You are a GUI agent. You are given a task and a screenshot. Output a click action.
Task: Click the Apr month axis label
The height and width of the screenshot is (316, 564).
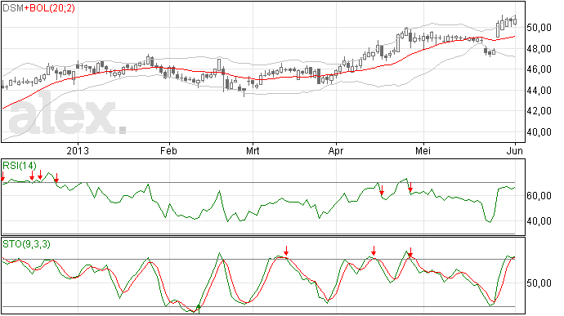tap(336, 150)
